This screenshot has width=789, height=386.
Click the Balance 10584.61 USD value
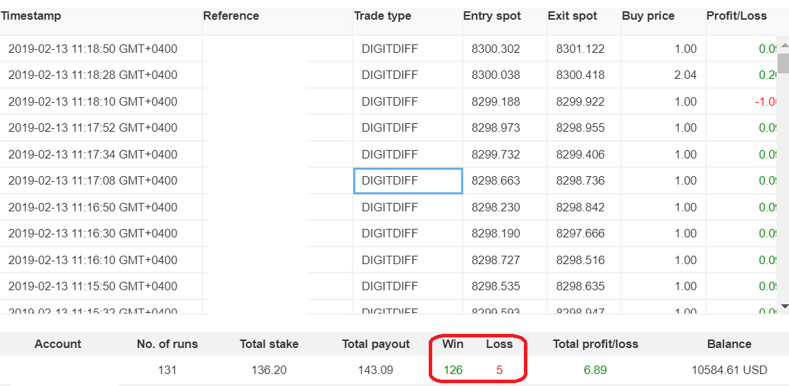(730, 371)
